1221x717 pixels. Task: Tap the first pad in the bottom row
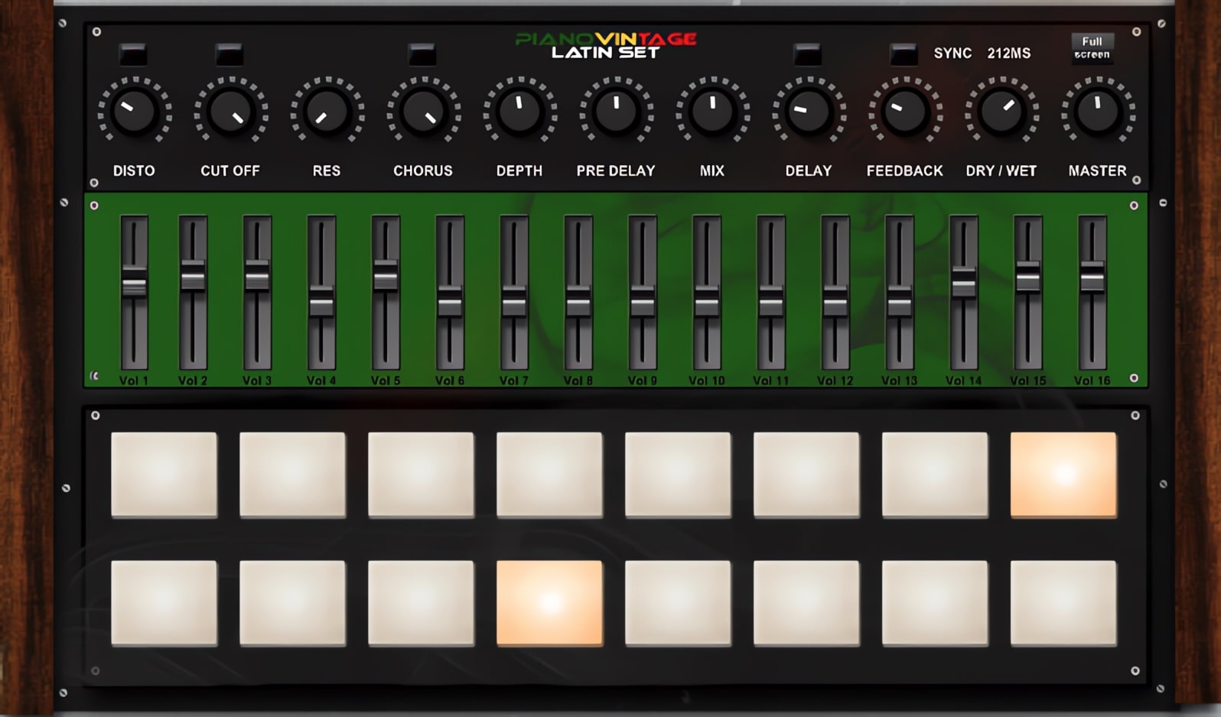coord(164,603)
